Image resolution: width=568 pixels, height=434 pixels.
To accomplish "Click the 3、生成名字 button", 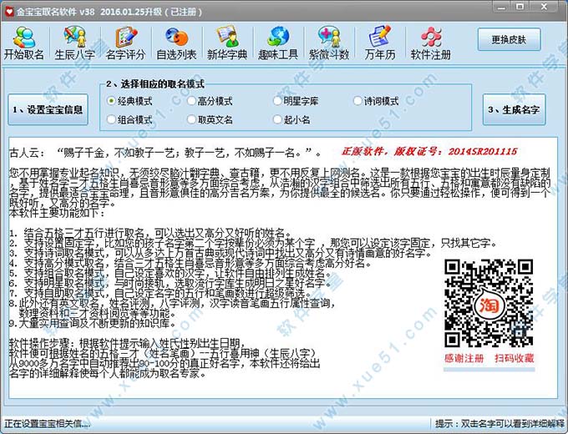I will 514,109.
